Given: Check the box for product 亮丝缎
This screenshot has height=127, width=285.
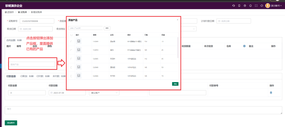Looking at the screenshot, I should tap(72, 41).
